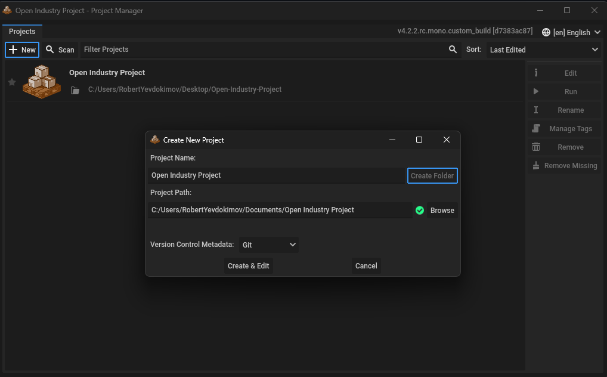Viewport: 607px width, 377px height.
Task: Toggle favorite star for Open Industry Project
Action: click(x=12, y=82)
